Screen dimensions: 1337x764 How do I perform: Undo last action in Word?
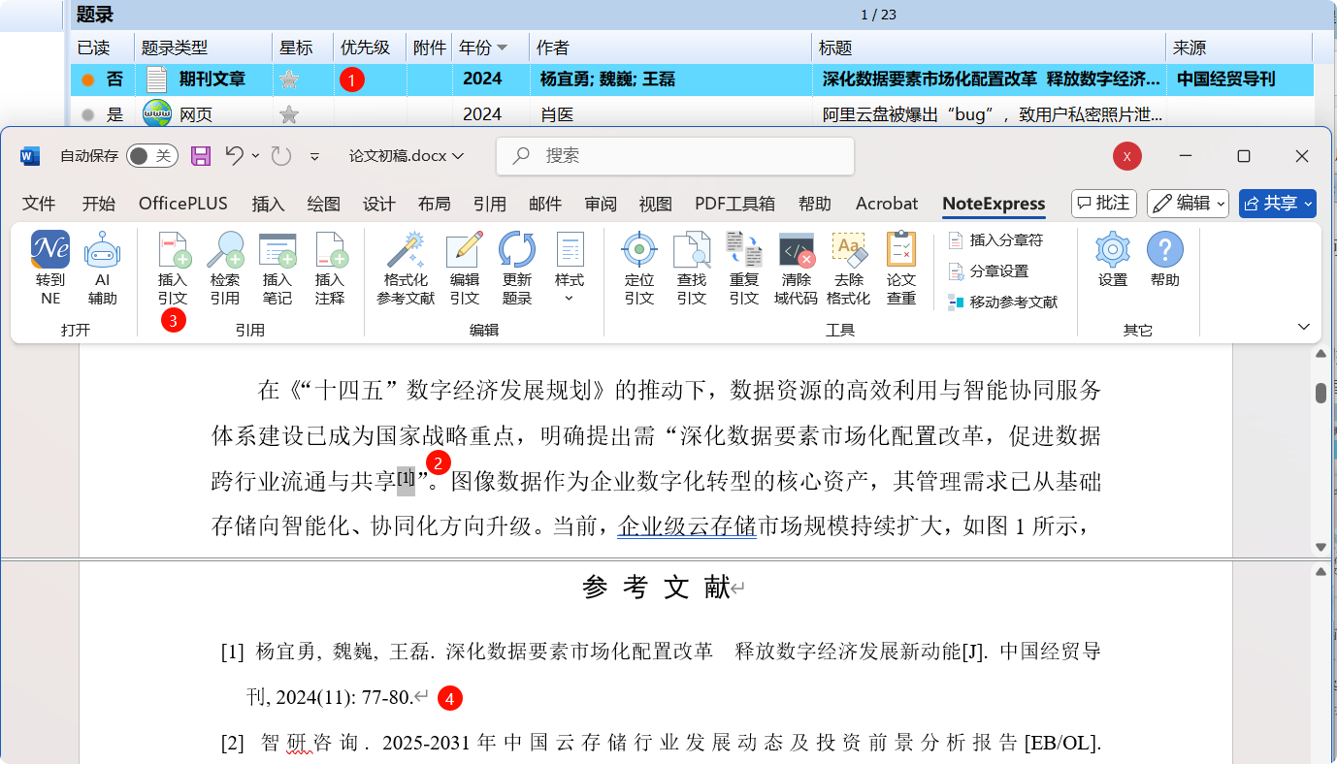(x=234, y=155)
